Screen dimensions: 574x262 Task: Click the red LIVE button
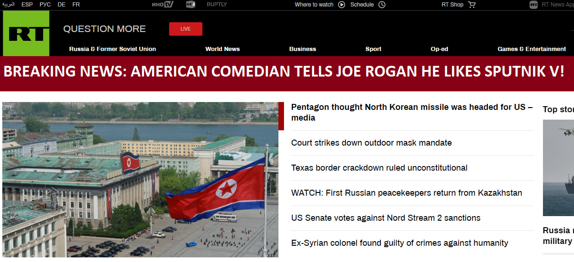(x=186, y=29)
